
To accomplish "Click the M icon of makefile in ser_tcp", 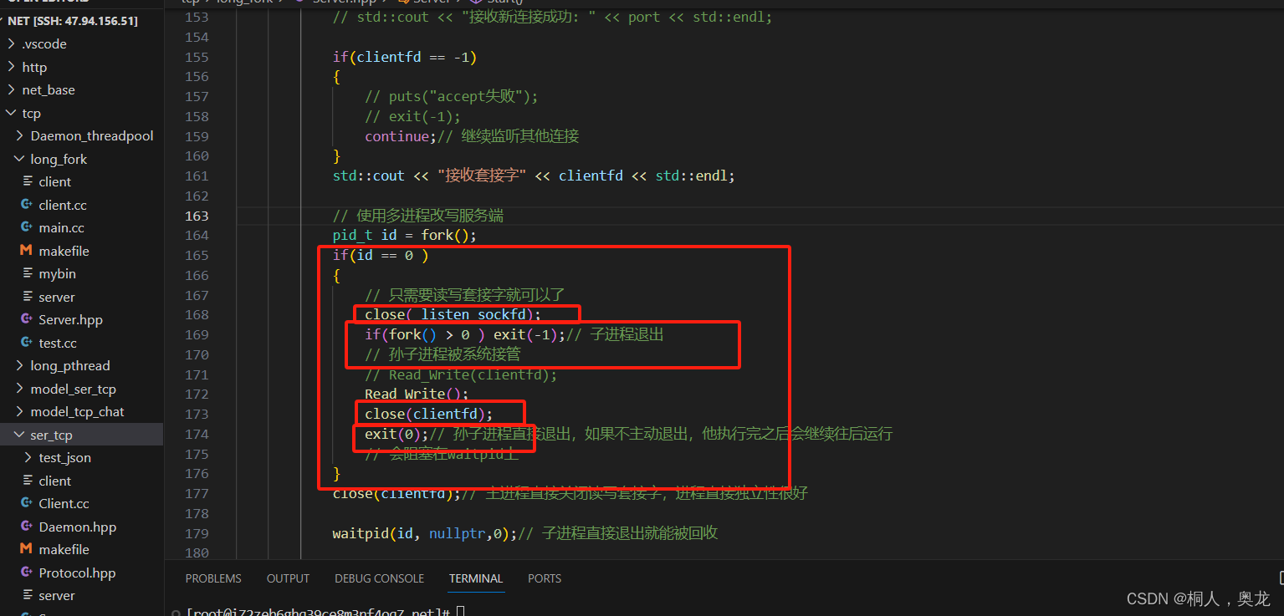I will (25, 549).
